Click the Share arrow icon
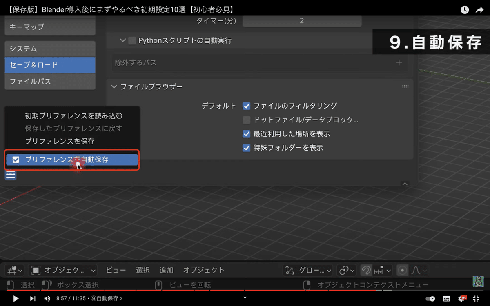The image size is (490, 306). click(479, 9)
